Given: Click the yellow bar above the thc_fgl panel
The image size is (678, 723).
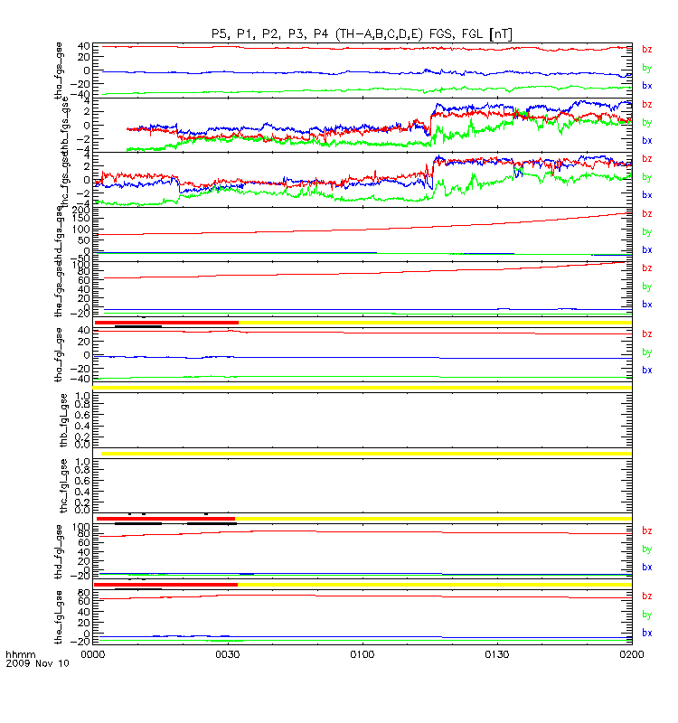Looking at the screenshot, I should [x=366, y=454].
